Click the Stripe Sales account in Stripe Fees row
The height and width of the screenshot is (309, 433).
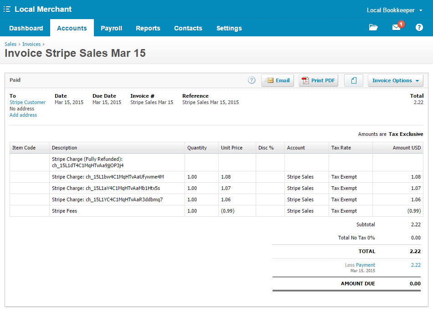pyautogui.click(x=300, y=211)
